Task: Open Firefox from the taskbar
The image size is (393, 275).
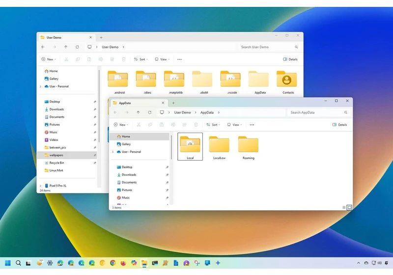Action: 123,263
